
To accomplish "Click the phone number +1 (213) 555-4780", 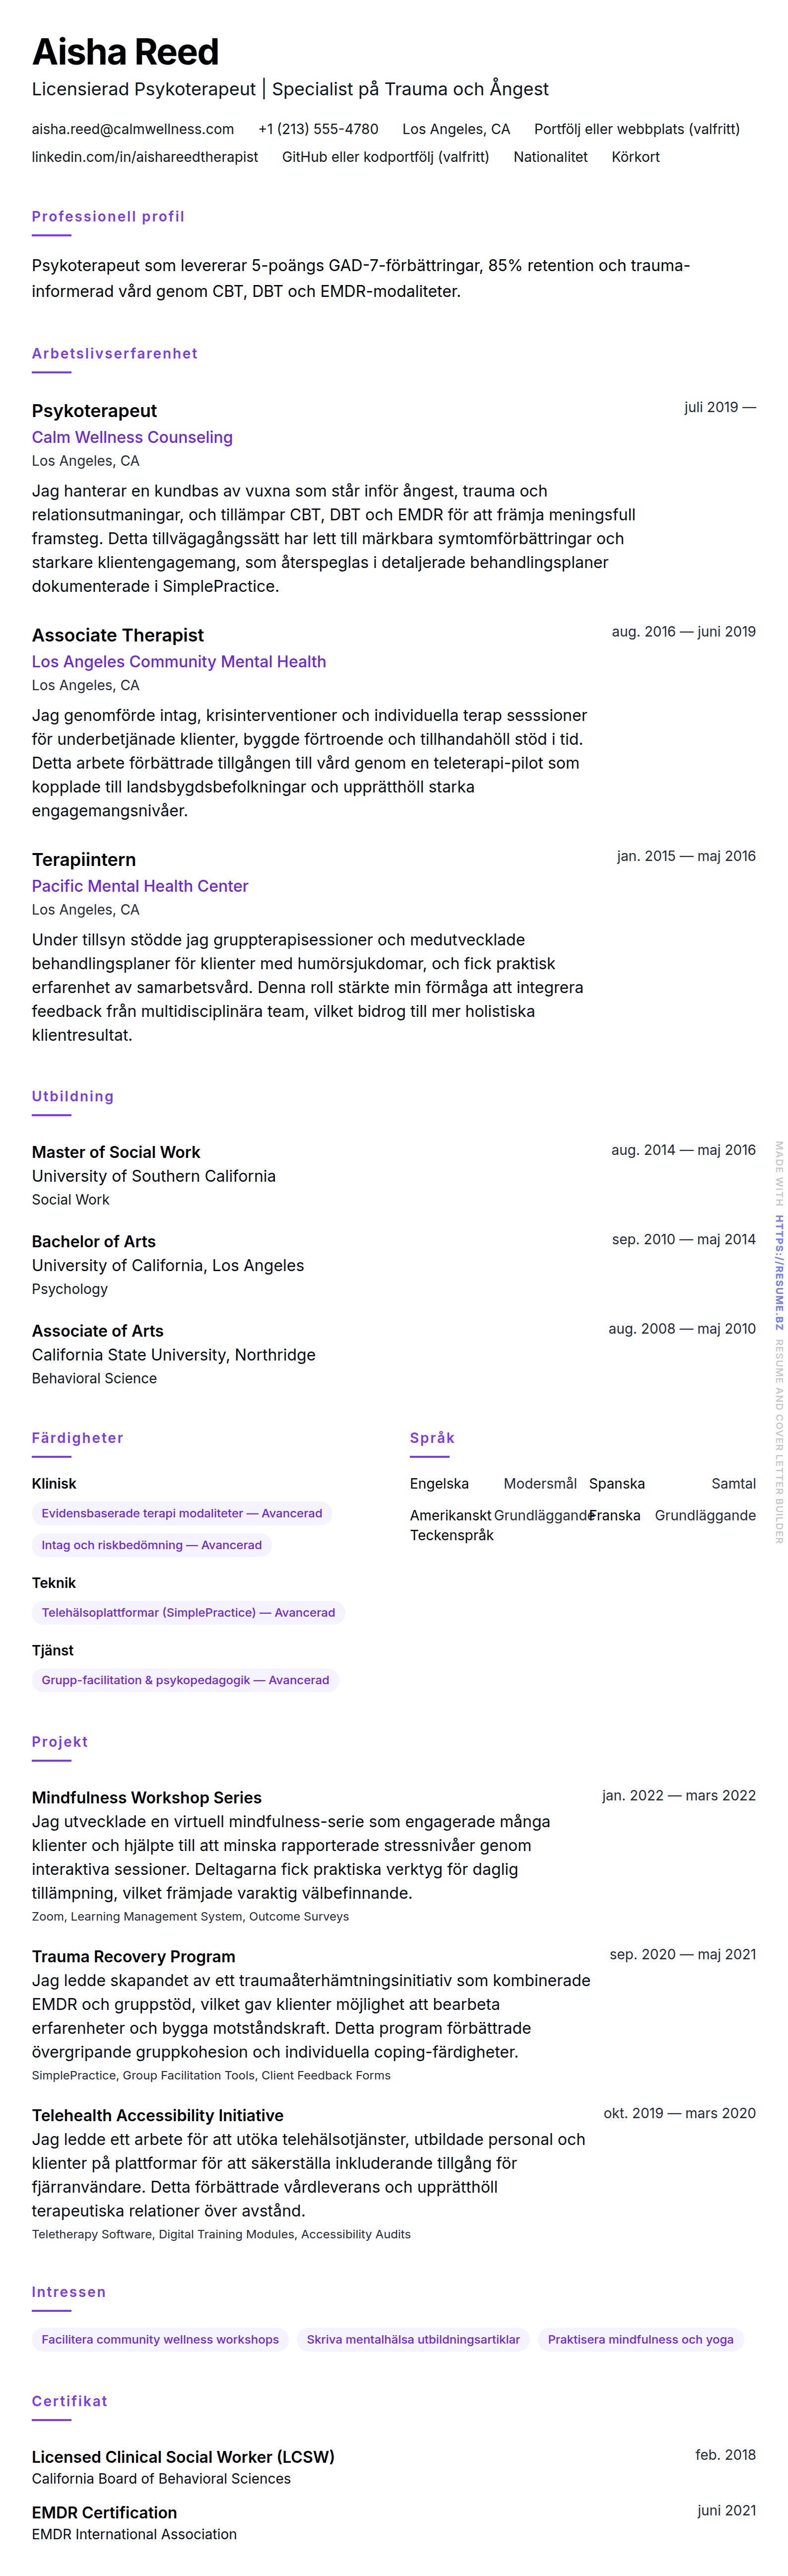I will pyautogui.click(x=318, y=129).
